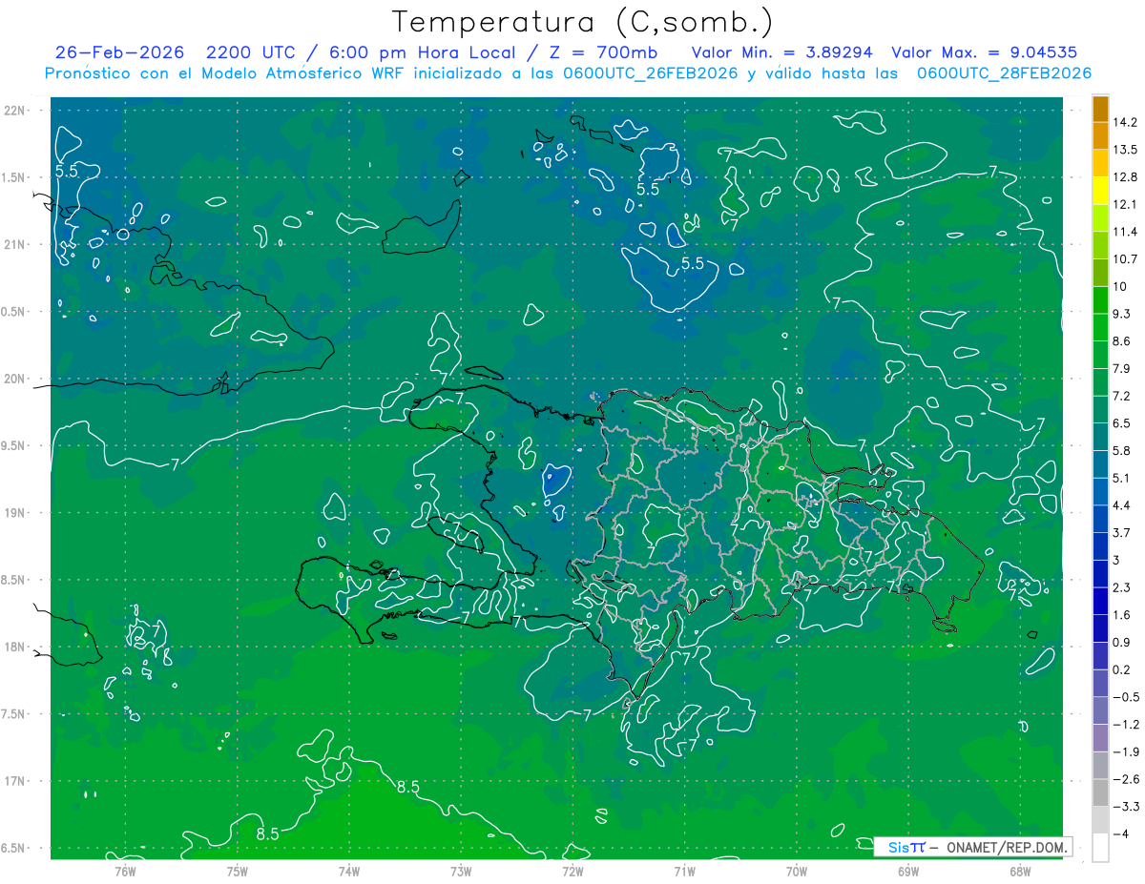Click the 9.3 colorbar scale value
Screen dimensions: 1145x884
click(1122, 314)
